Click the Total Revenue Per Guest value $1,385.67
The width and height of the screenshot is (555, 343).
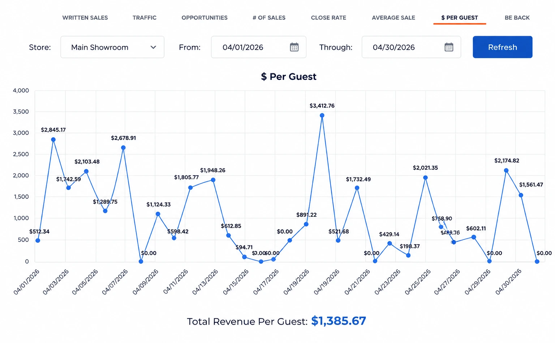pos(339,321)
